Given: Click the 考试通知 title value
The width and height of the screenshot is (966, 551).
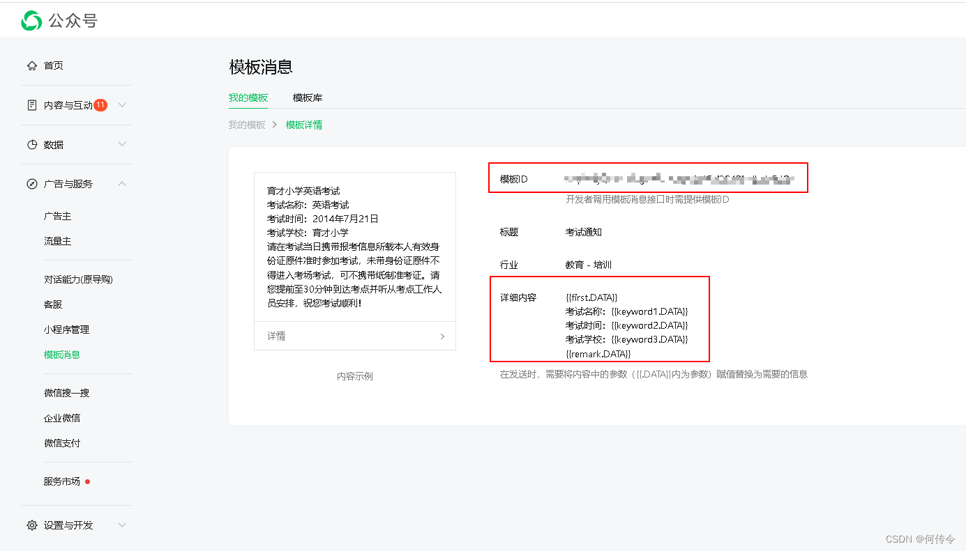Looking at the screenshot, I should pos(583,232).
